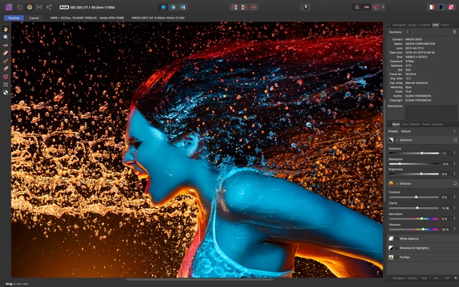
Task: Open the History tab at bottom
Action: click(x=412, y=278)
